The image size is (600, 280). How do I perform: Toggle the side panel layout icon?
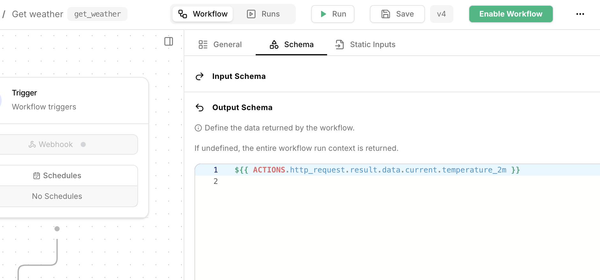[x=169, y=41]
